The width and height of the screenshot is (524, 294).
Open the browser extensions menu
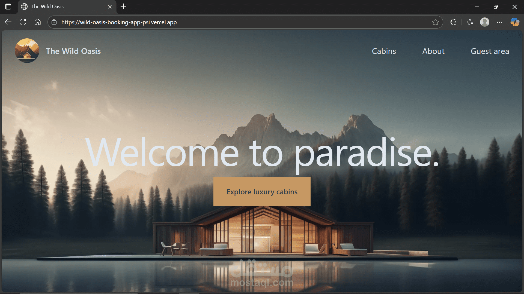point(453,22)
